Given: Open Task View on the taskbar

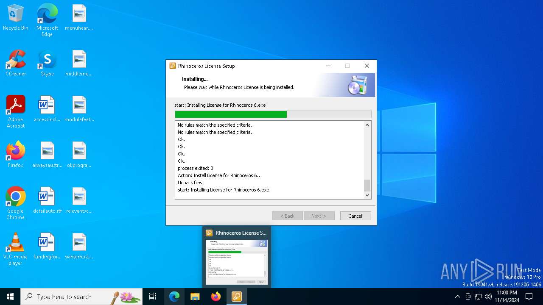Looking at the screenshot, I should pos(153,297).
